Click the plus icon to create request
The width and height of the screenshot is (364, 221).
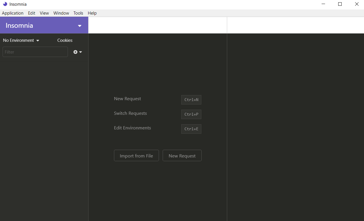tap(76, 52)
